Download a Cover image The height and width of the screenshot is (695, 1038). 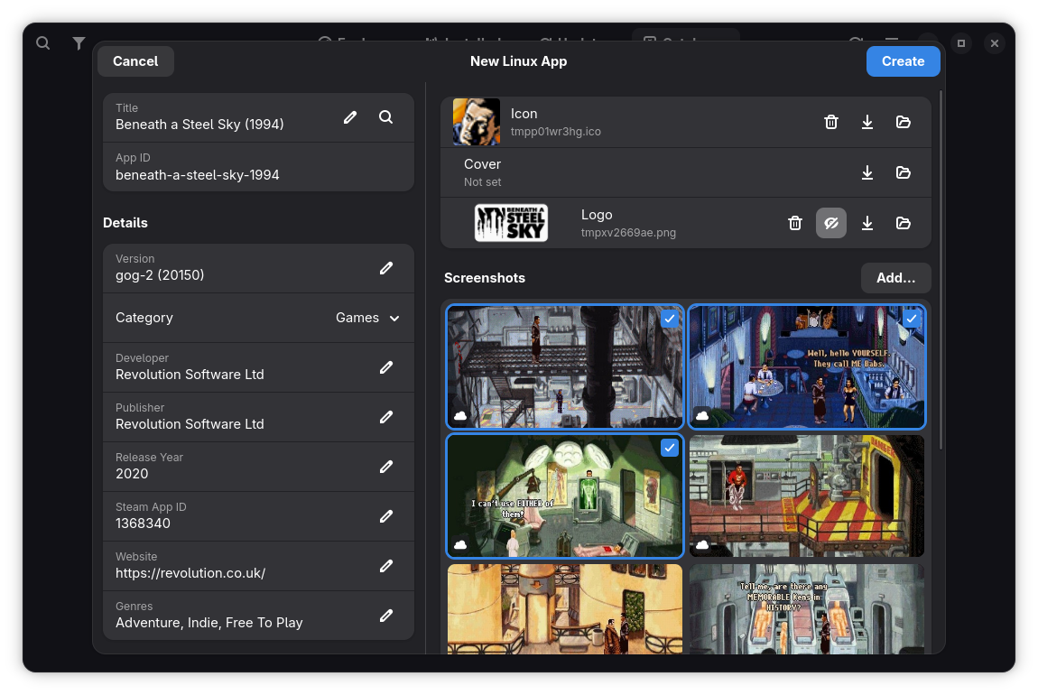click(867, 172)
